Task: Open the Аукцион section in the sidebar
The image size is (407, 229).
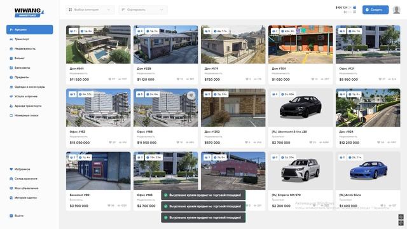Action: click(x=30, y=30)
